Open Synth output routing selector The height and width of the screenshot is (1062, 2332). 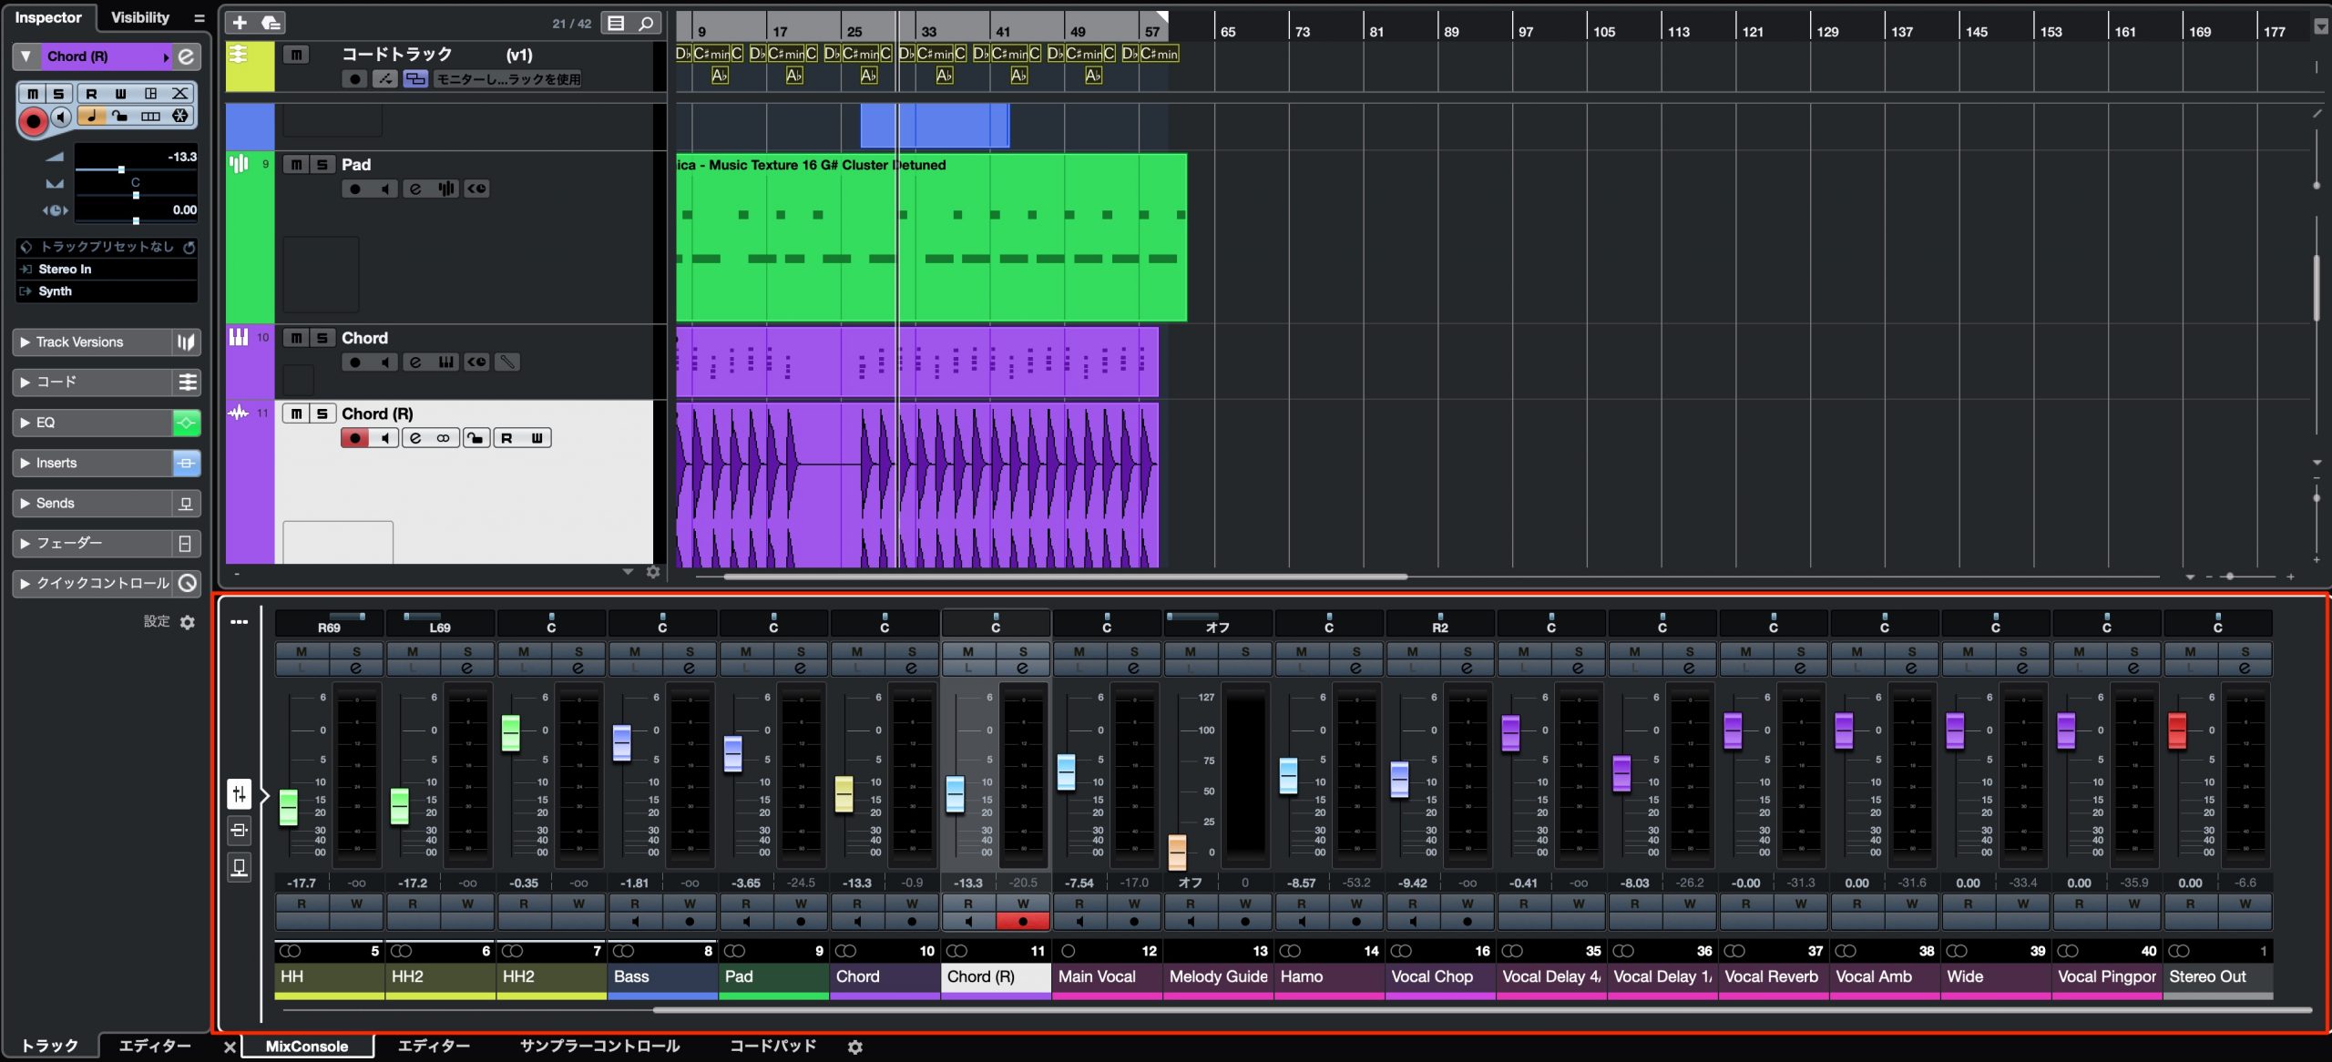click(x=107, y=291)
